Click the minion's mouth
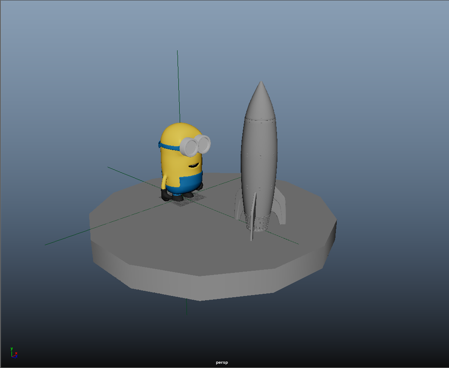 tap(194, 165)
